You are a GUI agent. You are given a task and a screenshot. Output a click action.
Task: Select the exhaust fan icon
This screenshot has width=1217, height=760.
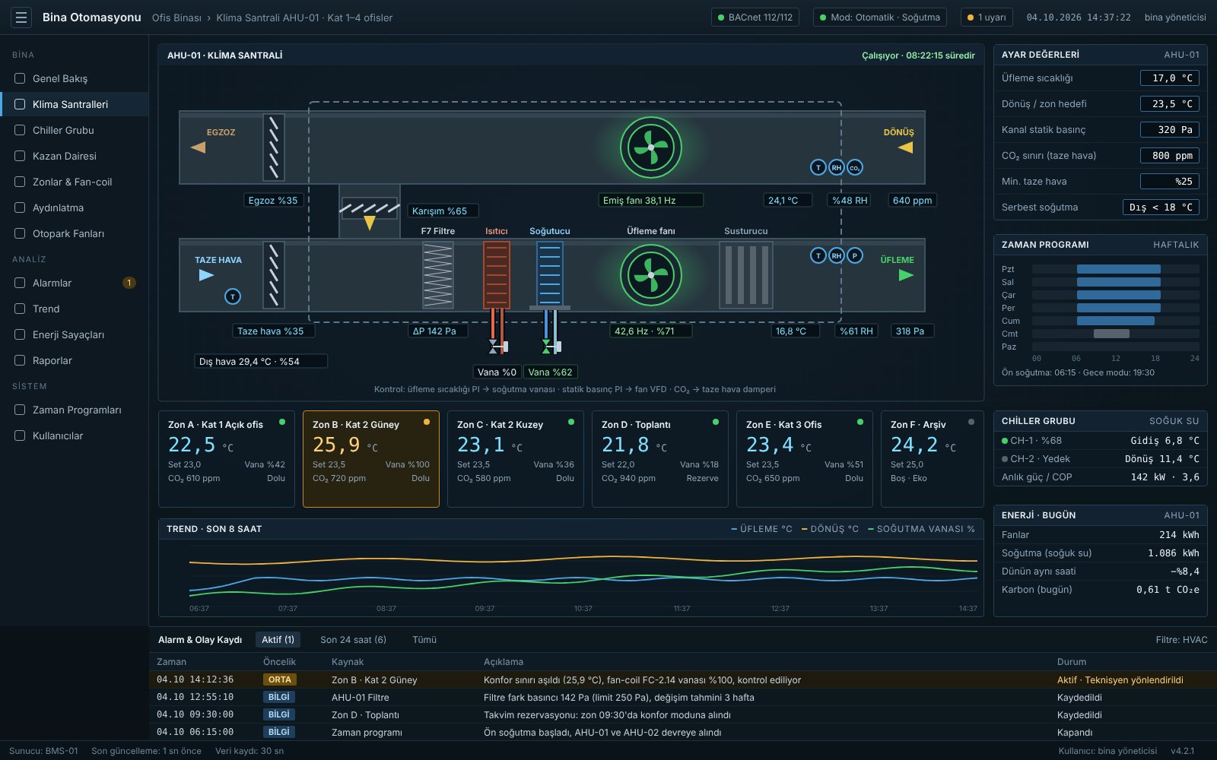tap(650, 147)
